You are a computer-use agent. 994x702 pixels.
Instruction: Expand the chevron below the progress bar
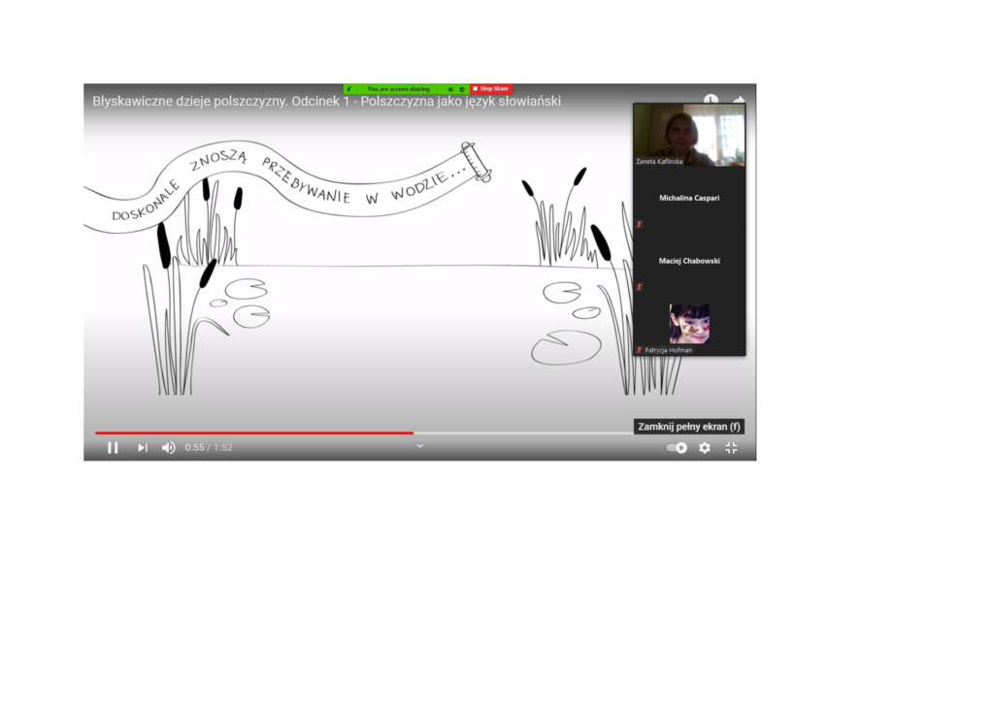[419, 446]
